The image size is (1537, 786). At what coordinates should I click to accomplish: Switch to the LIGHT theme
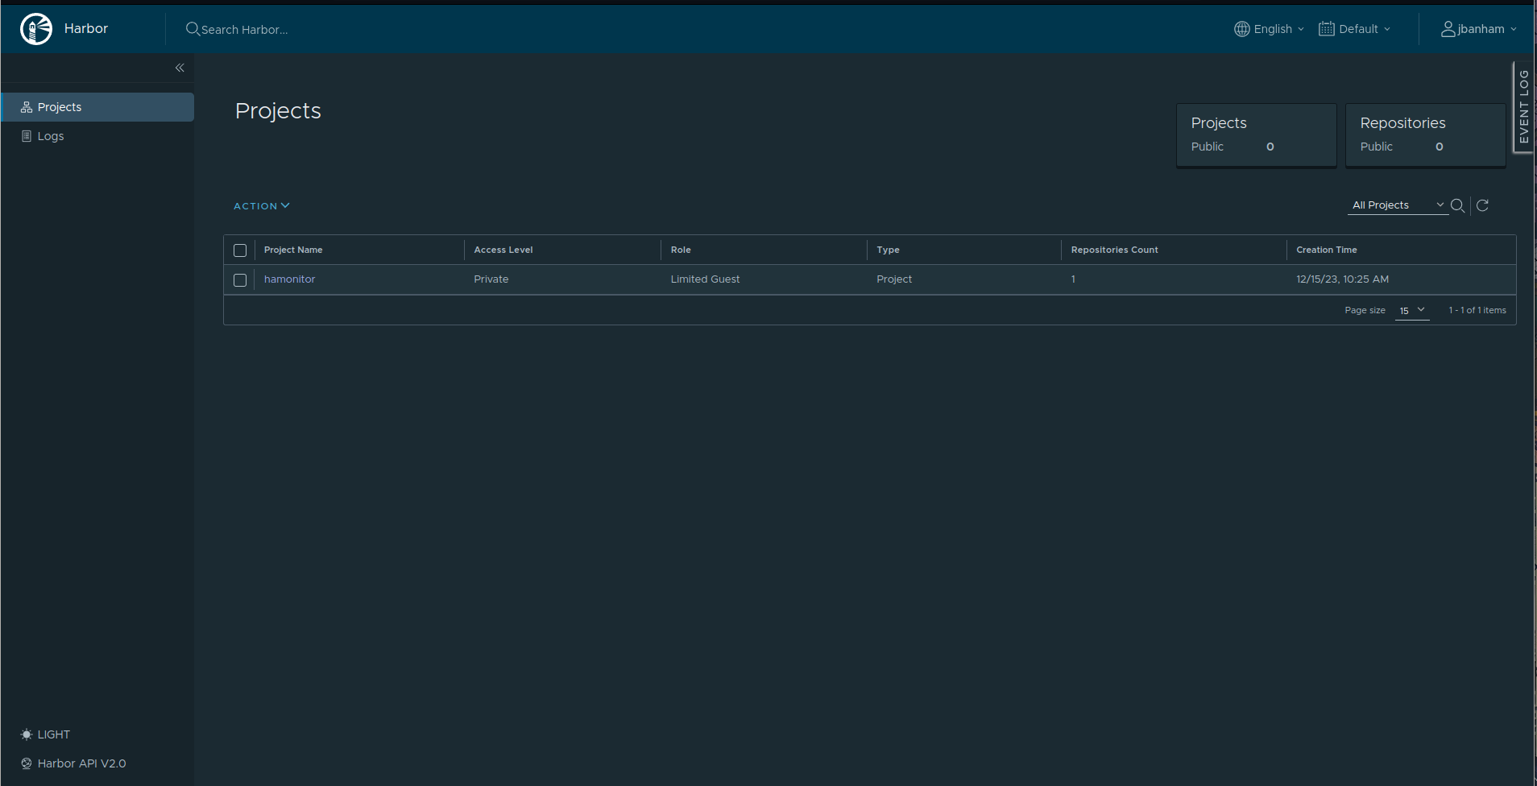click(45, 734)
